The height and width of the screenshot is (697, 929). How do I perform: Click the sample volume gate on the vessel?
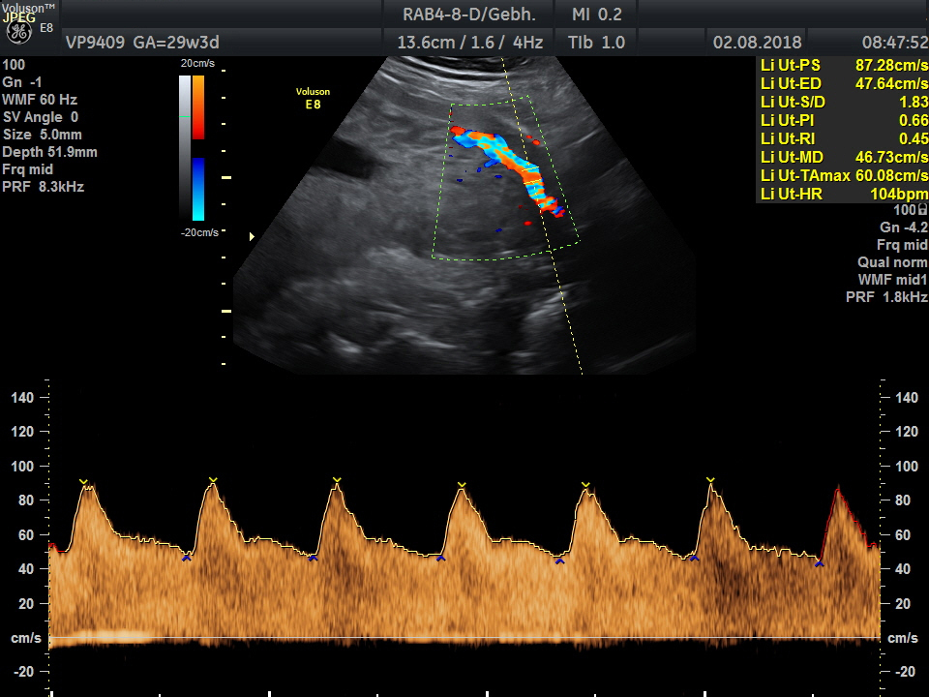point(531,175)
